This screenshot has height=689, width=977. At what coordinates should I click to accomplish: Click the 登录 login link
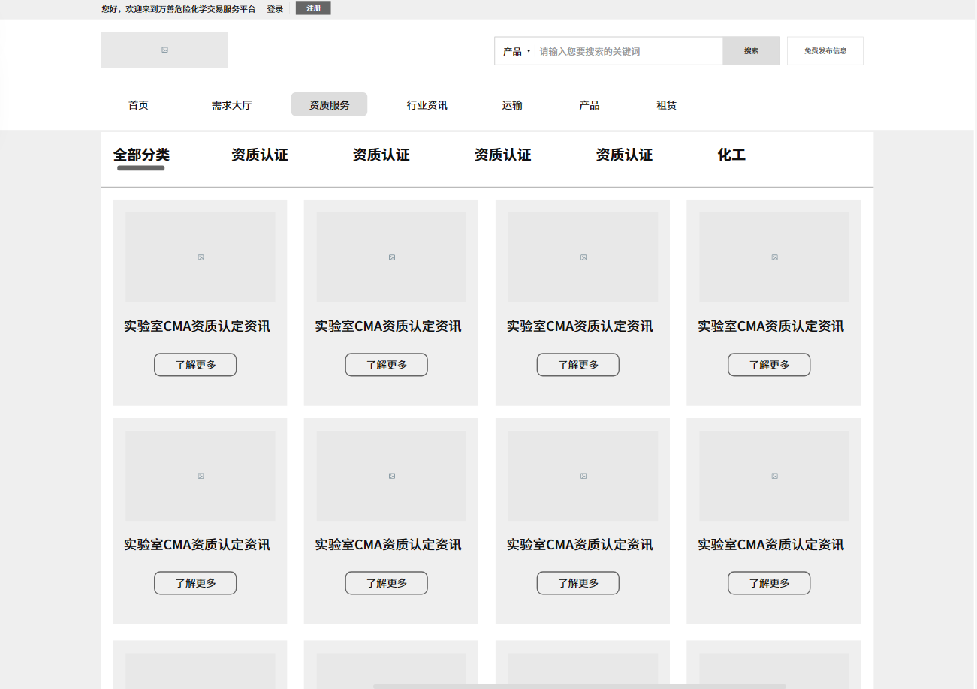(x=275, y=9)
